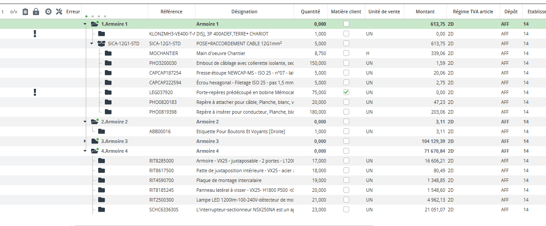
Task: Click the o/v column header
Action: tap(14, 12)
